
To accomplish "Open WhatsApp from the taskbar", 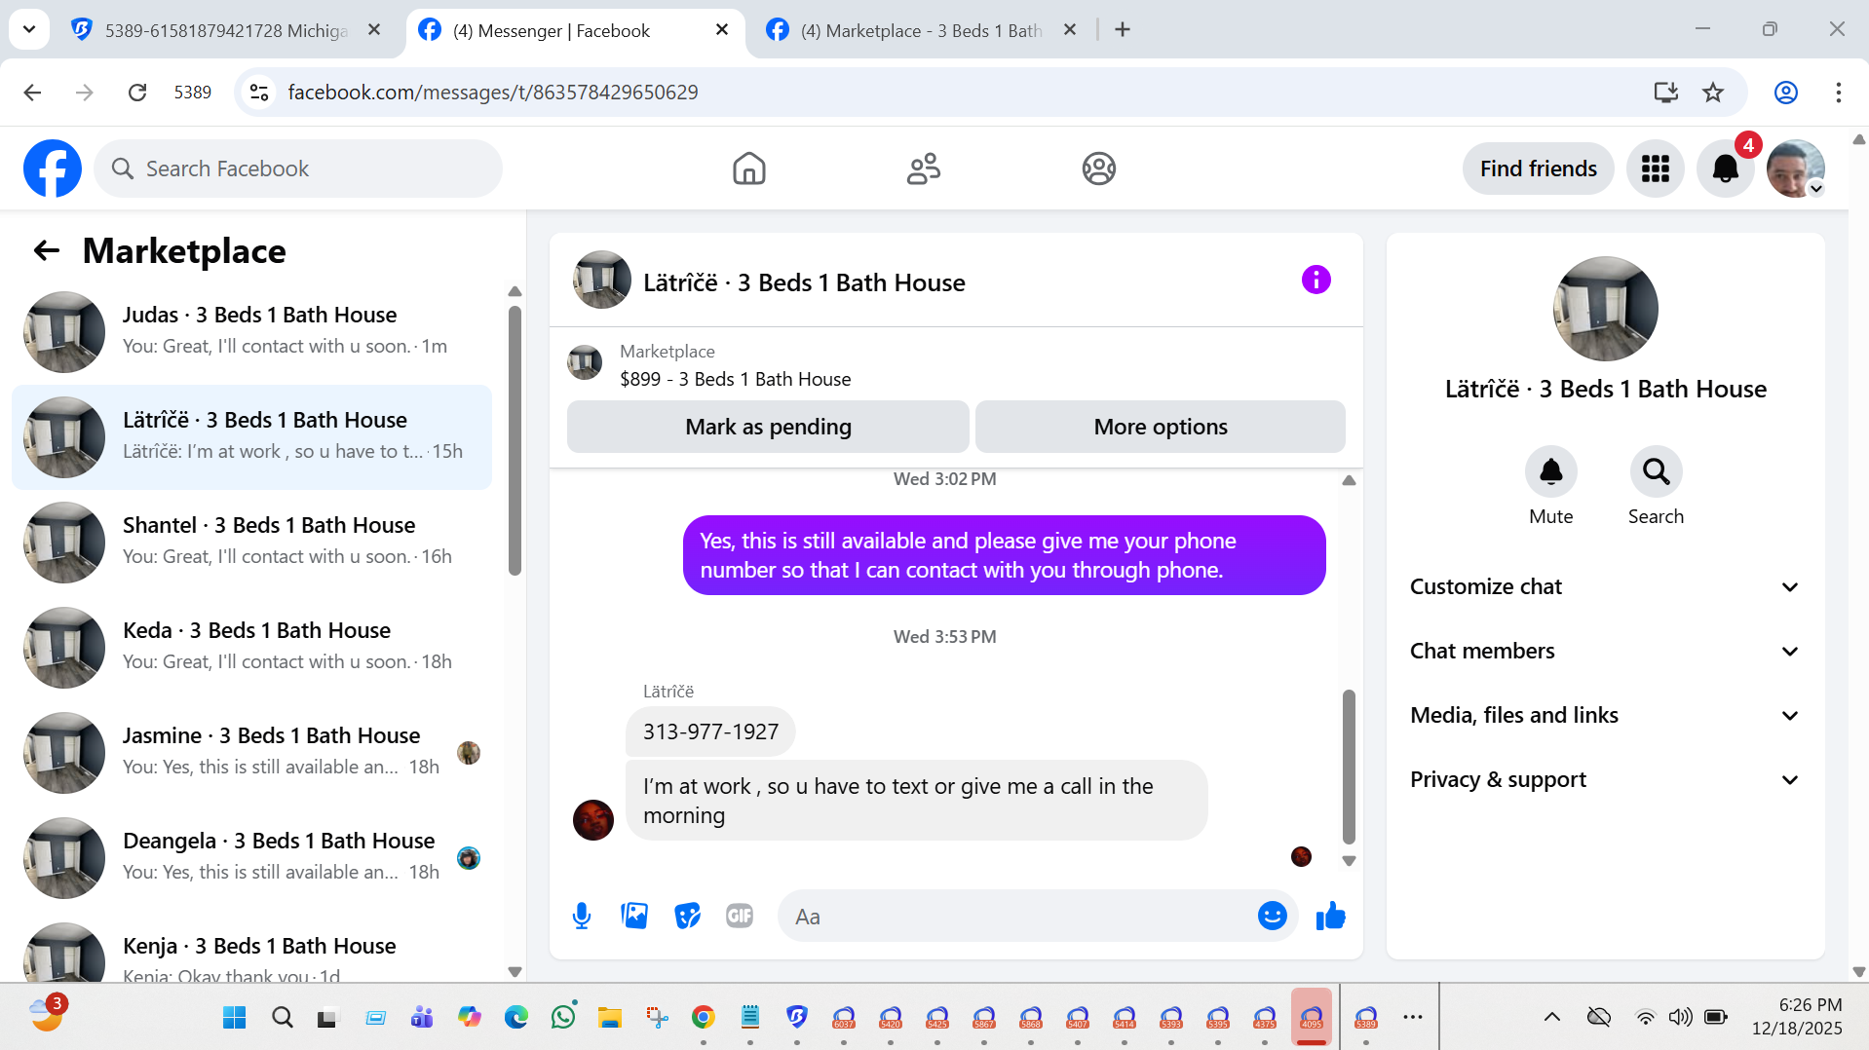I will (562, 1018).
